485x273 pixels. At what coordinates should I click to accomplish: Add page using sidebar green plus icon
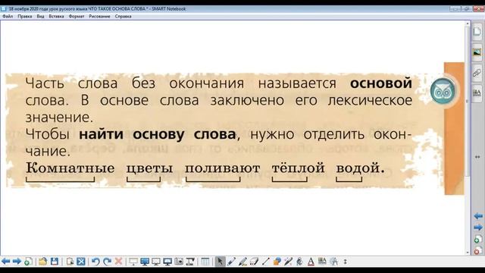point(478,240)
